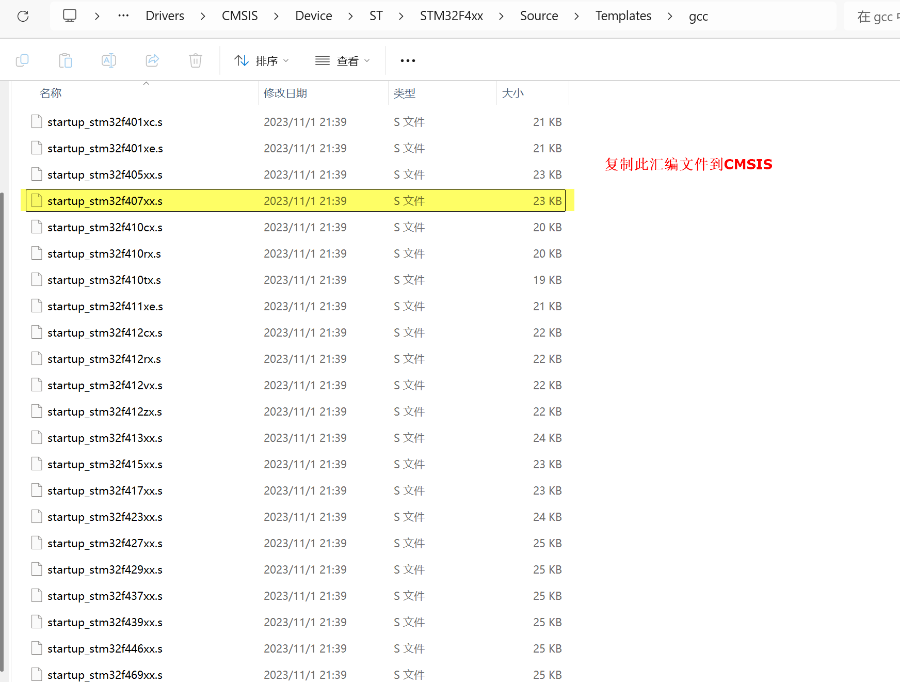Click the Rename toolbar icon
Viewport: 900px width, 682px height.
[x=109, y=60]
